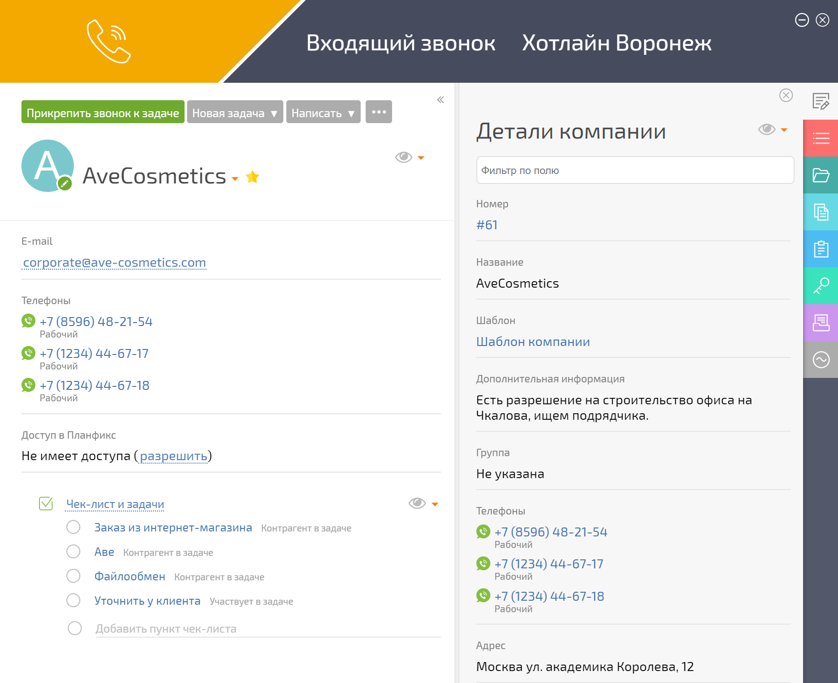The image size is (838, 683).
Task: Click phone icon beside +7 (8596) 48-21-54 in company details
Action: [x=483, y=531]
